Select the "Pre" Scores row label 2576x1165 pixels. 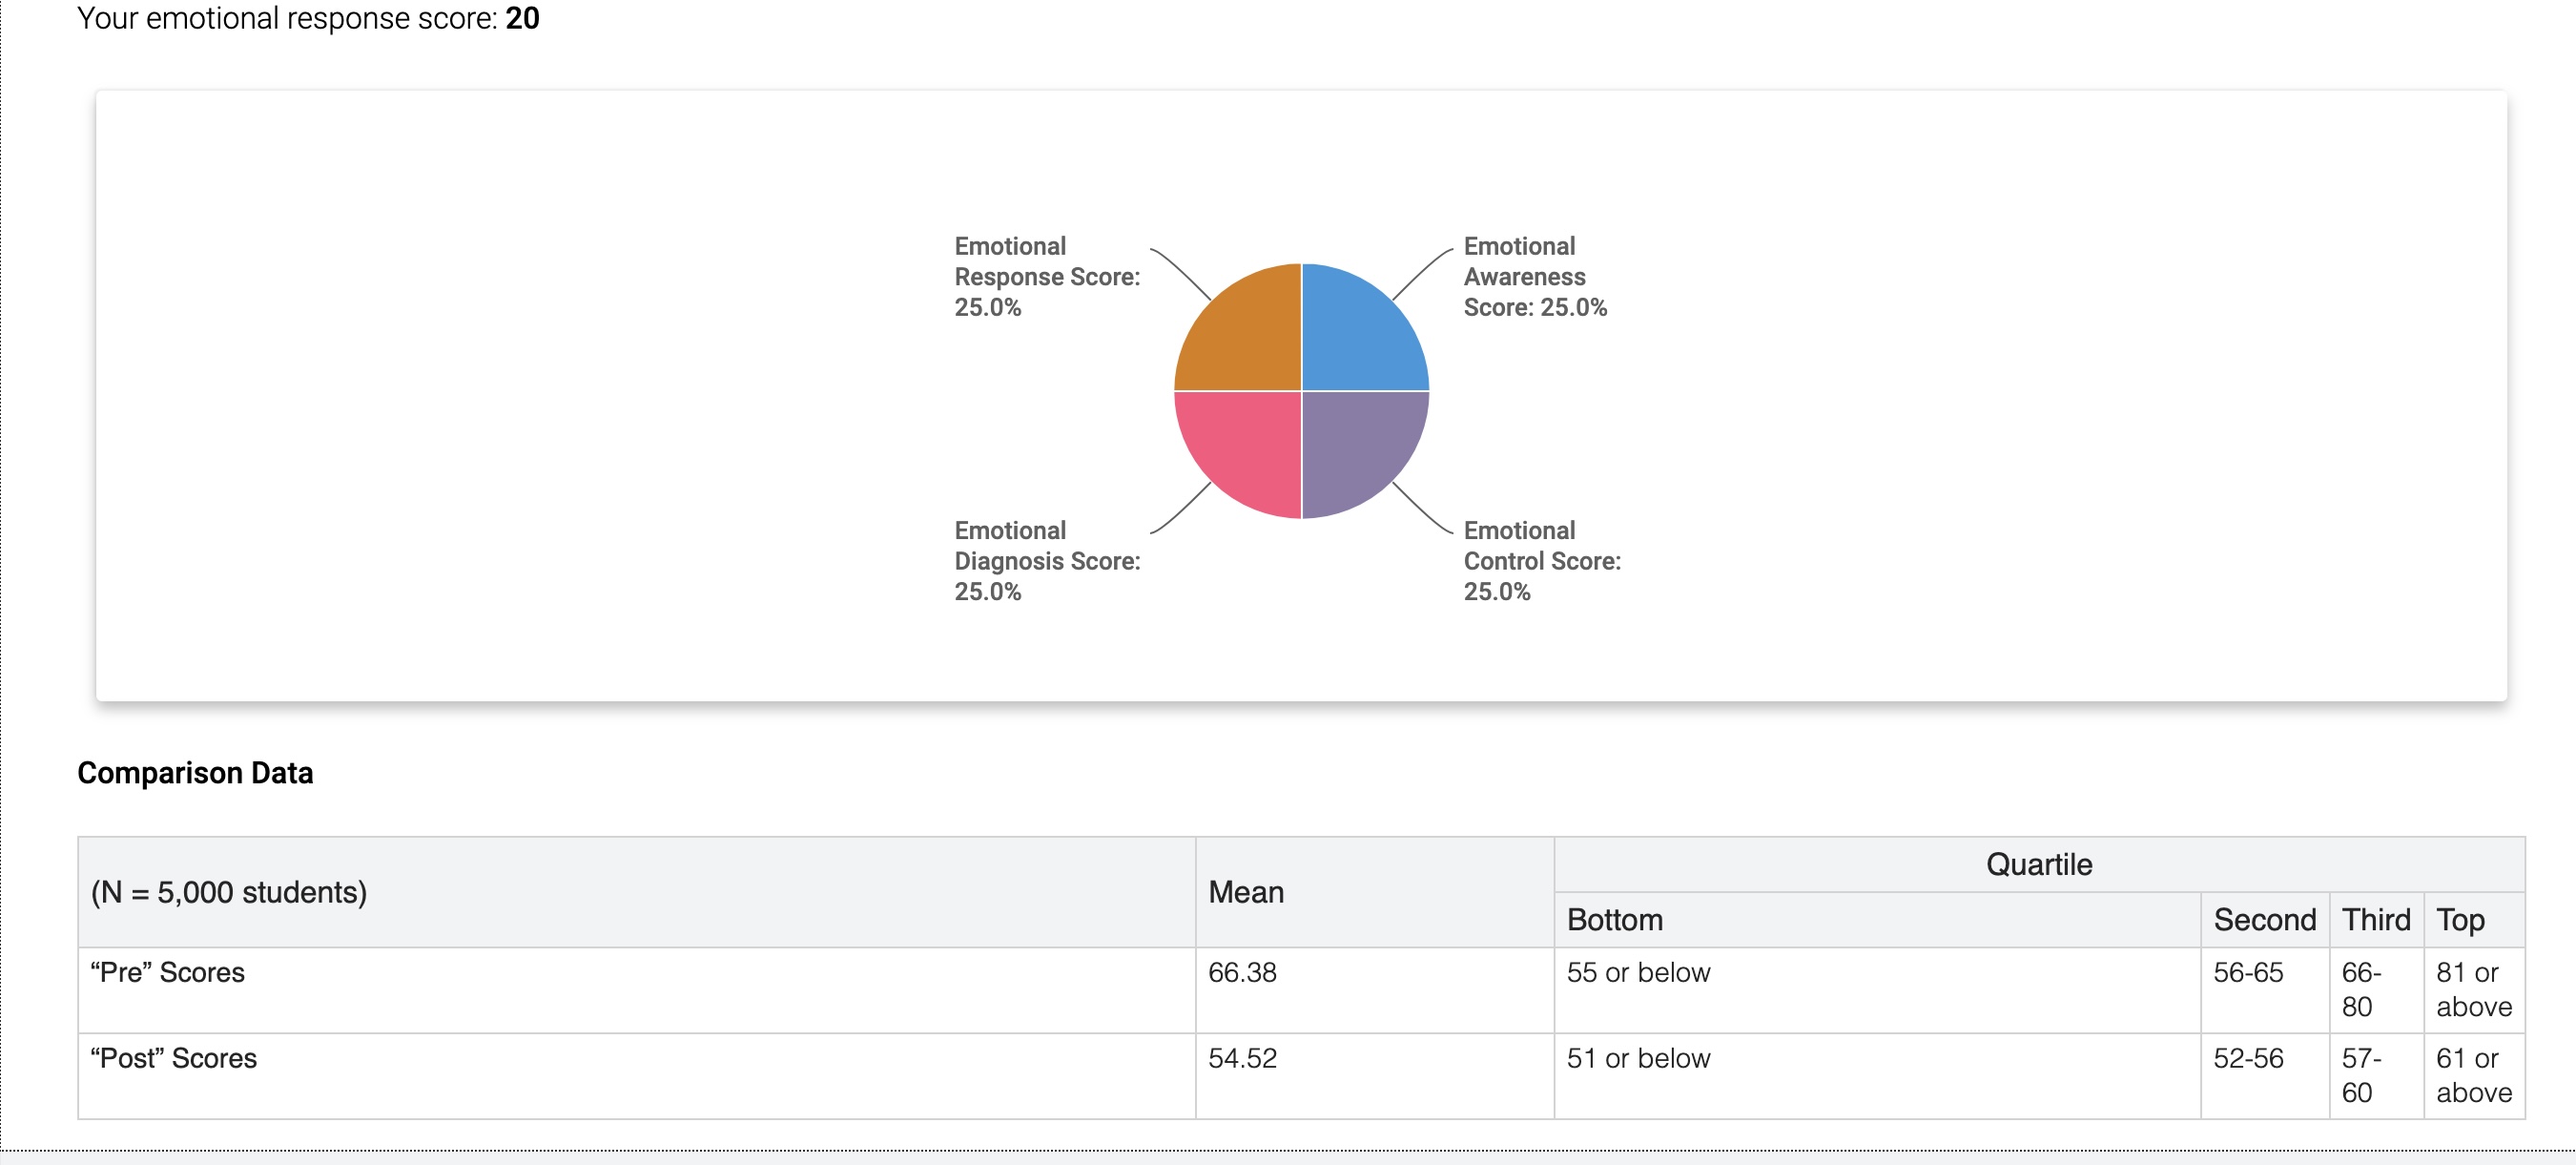(167, 972)
